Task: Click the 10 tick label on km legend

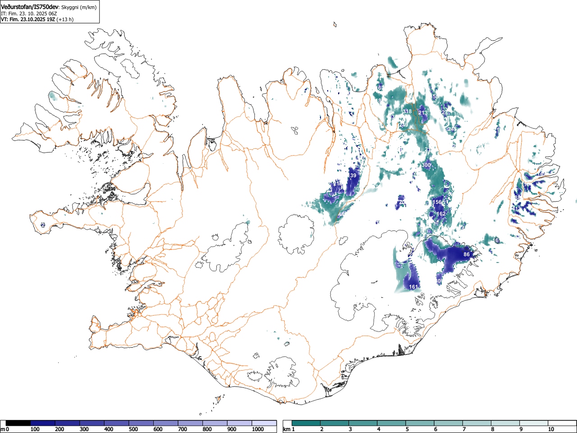Action: tap(551, 429)
